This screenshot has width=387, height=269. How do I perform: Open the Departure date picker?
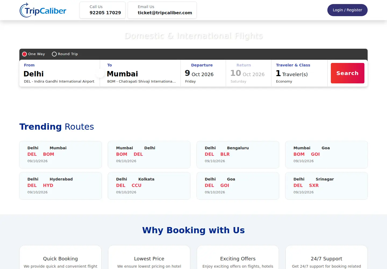tap(203, 73)
